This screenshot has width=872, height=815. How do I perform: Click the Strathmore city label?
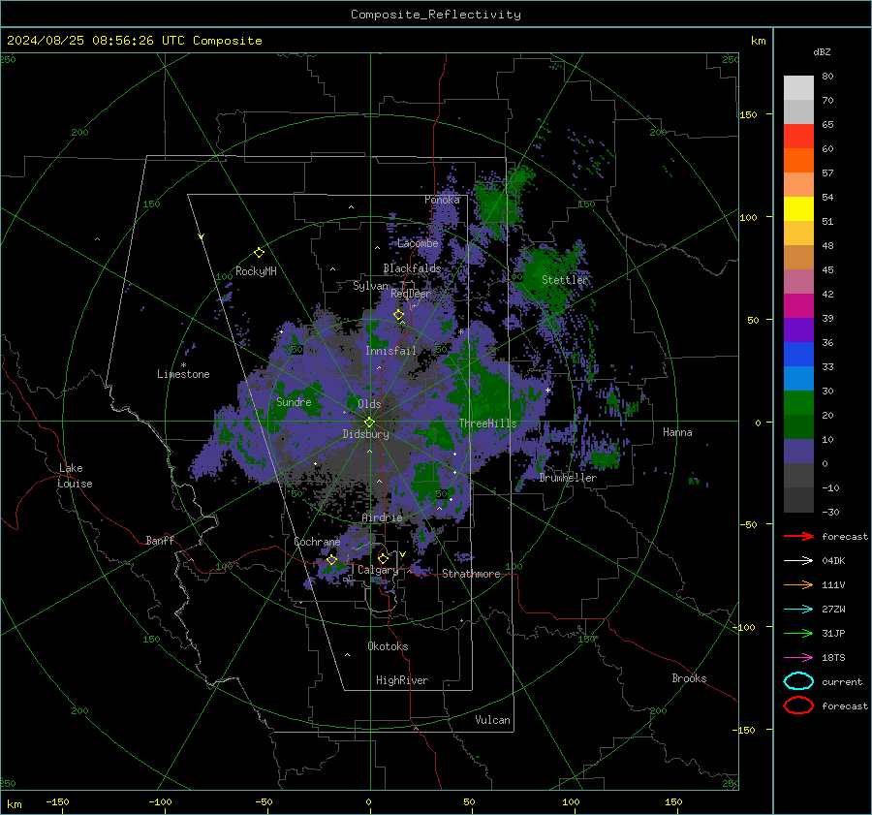point(471,574)
